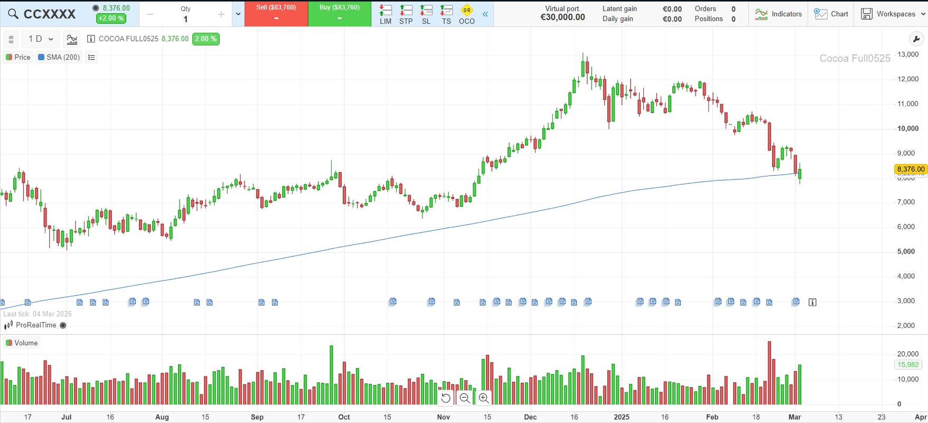Zoom out of the chart
This screenshot has height=423, width=928.
click(465, 398)
